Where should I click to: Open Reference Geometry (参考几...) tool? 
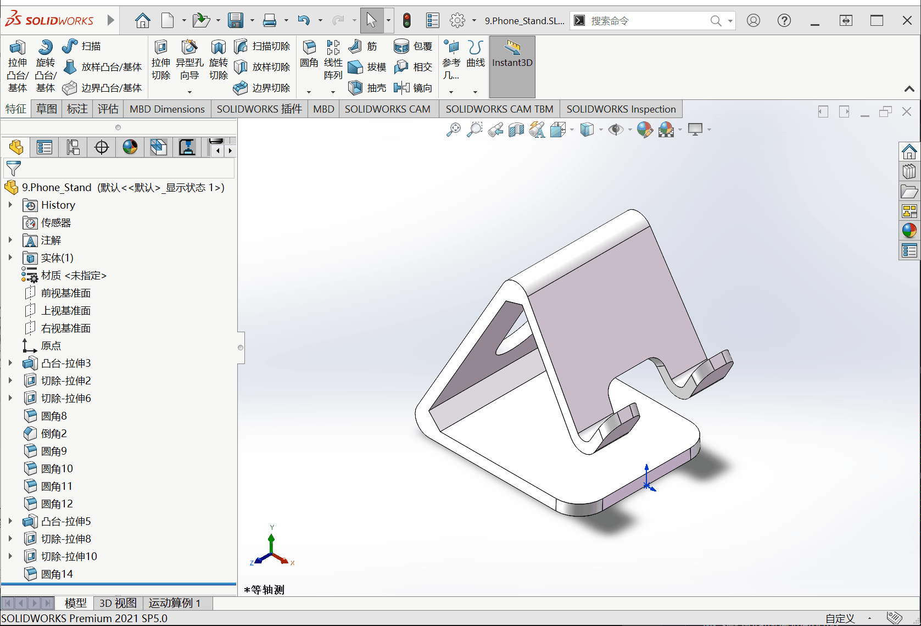(x=451, y=60)
